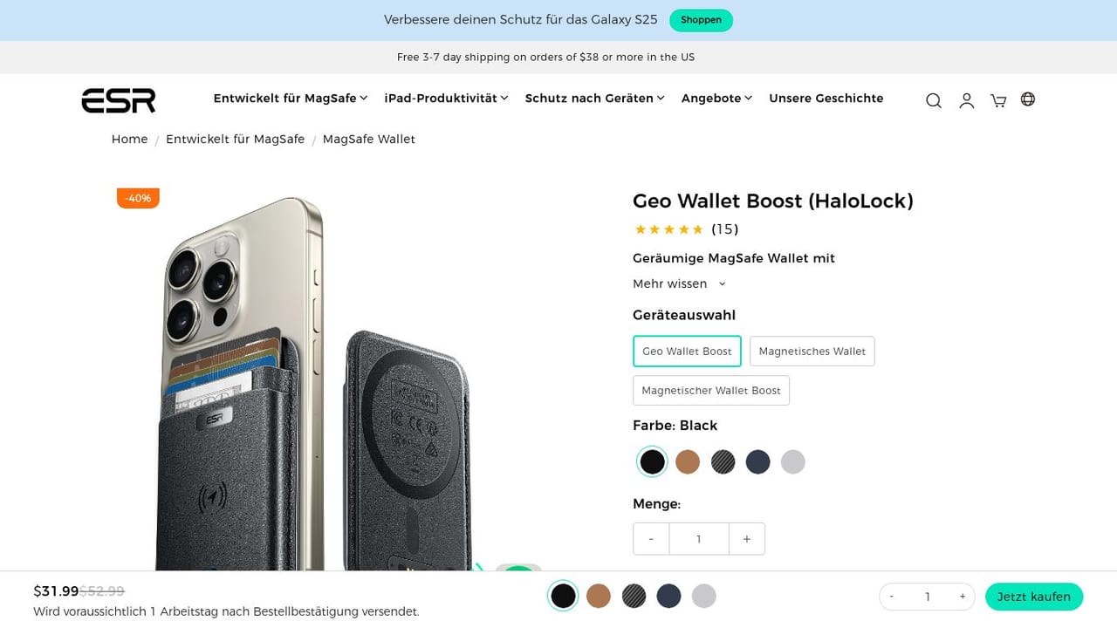The image size is (1117, 628).
Task: Open the Unsere Geschichte page
Action: tap(826, 99)
